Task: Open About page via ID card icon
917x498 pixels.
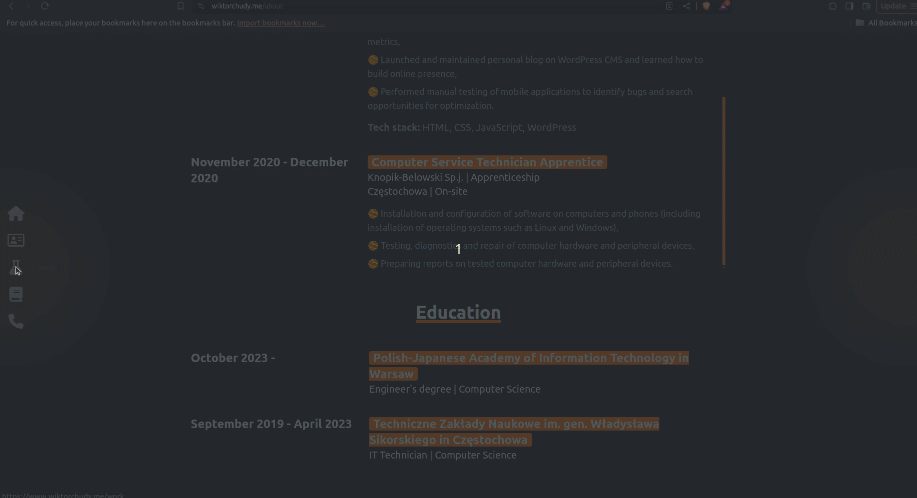Action: point(16,240)
